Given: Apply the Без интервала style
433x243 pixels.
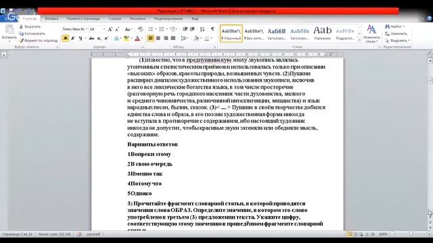Looking at the screenshot, I should [x=254, y=34].
